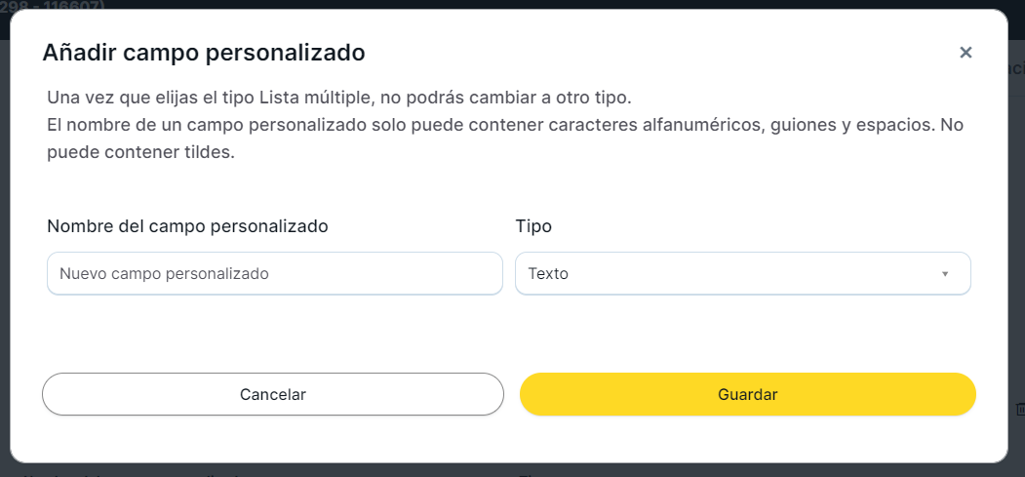Screen dimensions: 1025x477
Task: Click the dimmed "116607)" text behind dialog
Action: click(x=68, y=5)
